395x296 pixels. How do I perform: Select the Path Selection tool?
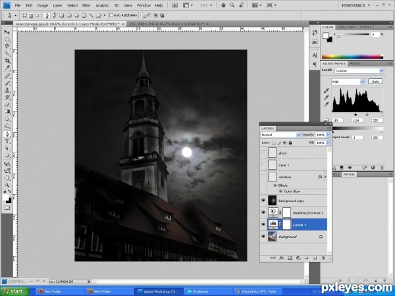tap(7, 148)
